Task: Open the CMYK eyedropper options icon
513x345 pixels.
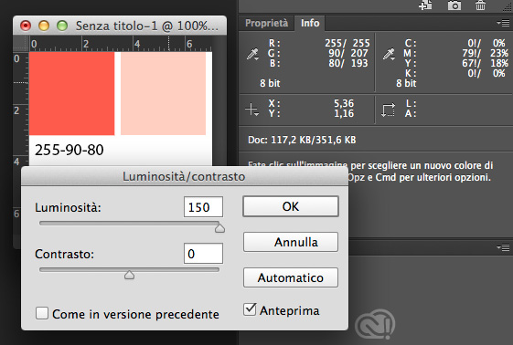Action: (x=389, y=54)
